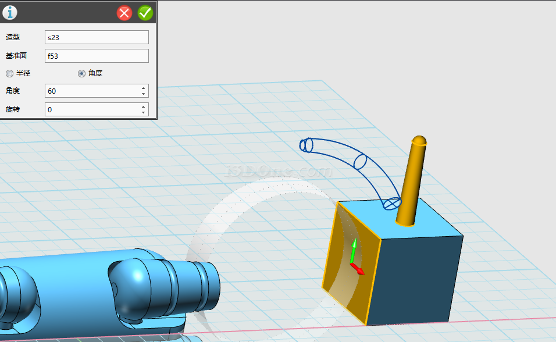
Task: Click the 基准面 field containing f53
Action: pos(97,56)
